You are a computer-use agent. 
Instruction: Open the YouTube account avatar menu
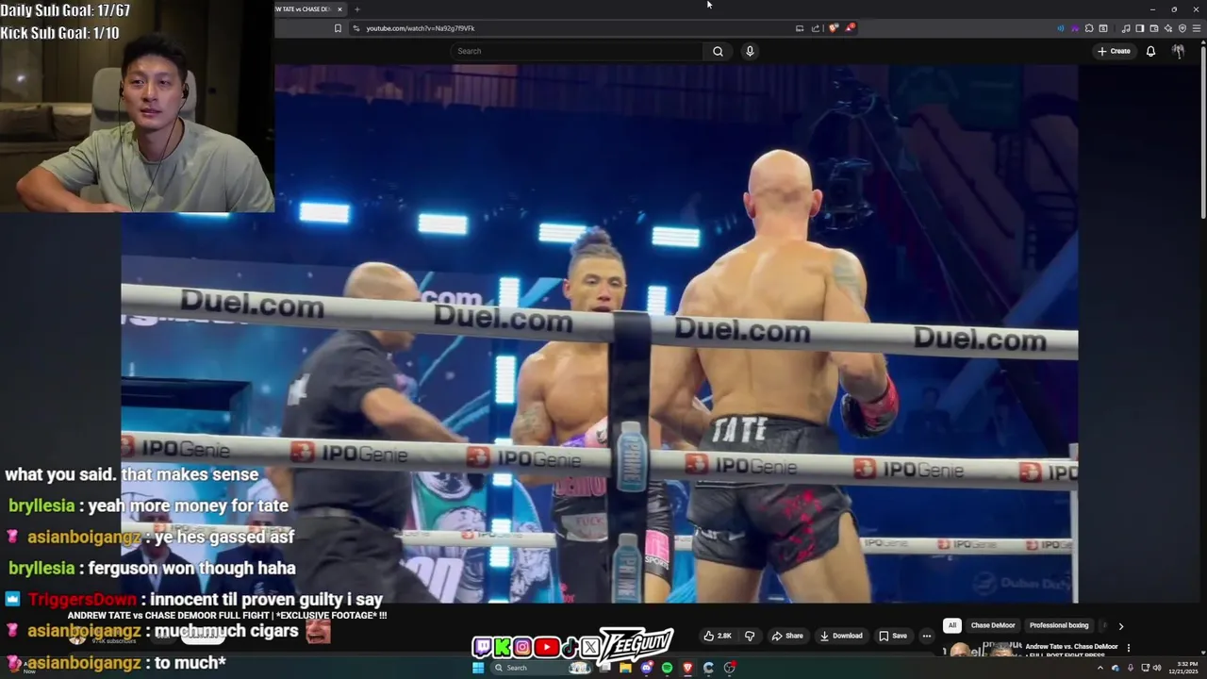[x=1178, y=51]
